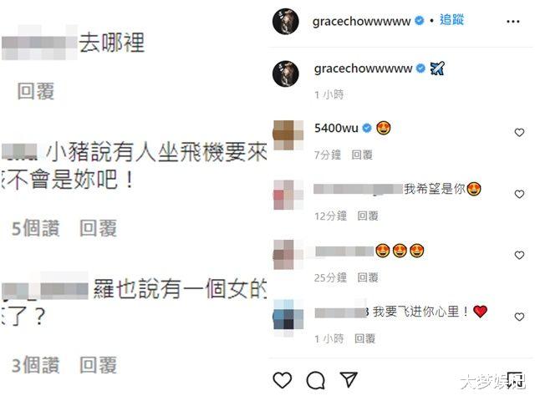Open the 5400wu commenter avatar
This screenshot has height=401, width=535.
click(x=288, y=135)
